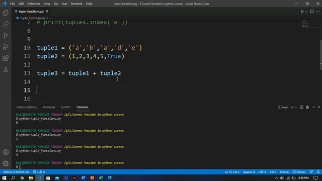Open the Search view in activity bar
This screenshot has height=181, width=322.
(x=6, y=24)
